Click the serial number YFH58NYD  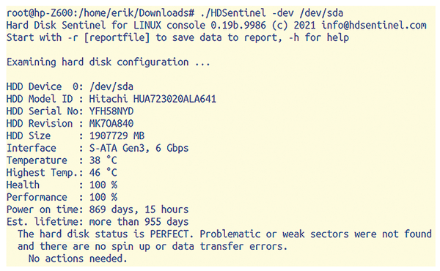coord(111,111)
